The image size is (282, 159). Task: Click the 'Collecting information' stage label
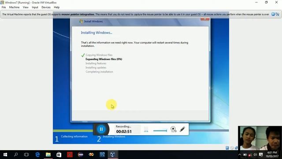coord(74,136)
